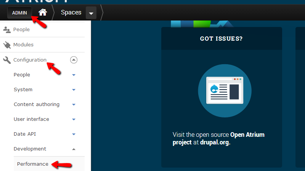The width and height of the screenshot is (305, 171).
Task: Expand the Date API arrow
Action: coord(74,134)
